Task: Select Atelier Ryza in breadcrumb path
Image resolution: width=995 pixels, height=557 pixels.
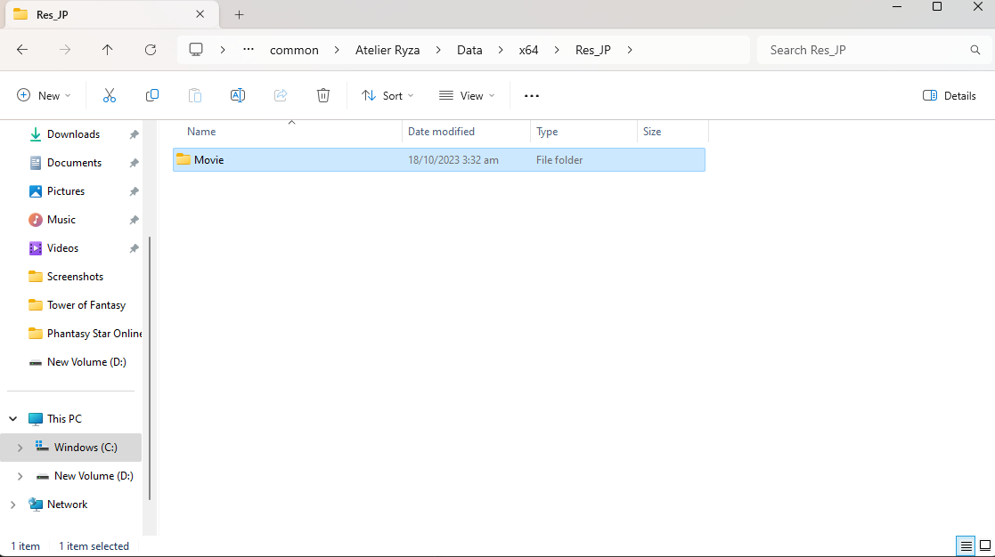Action: click(x=387, y=50)
